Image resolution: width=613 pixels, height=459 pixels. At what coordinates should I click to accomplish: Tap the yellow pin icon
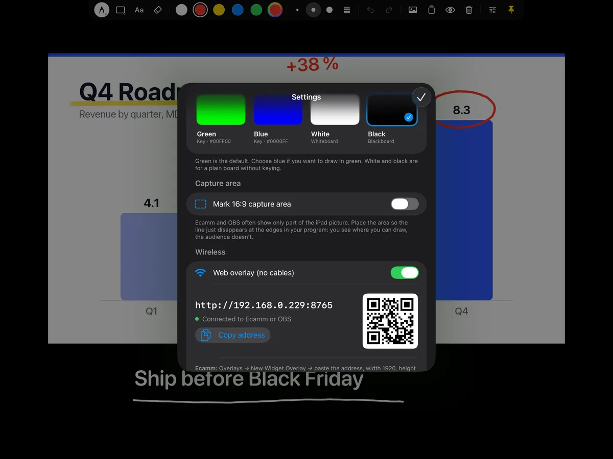coord(511,10)
